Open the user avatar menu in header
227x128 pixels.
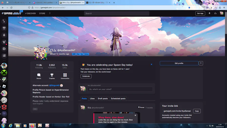point(221,13)
